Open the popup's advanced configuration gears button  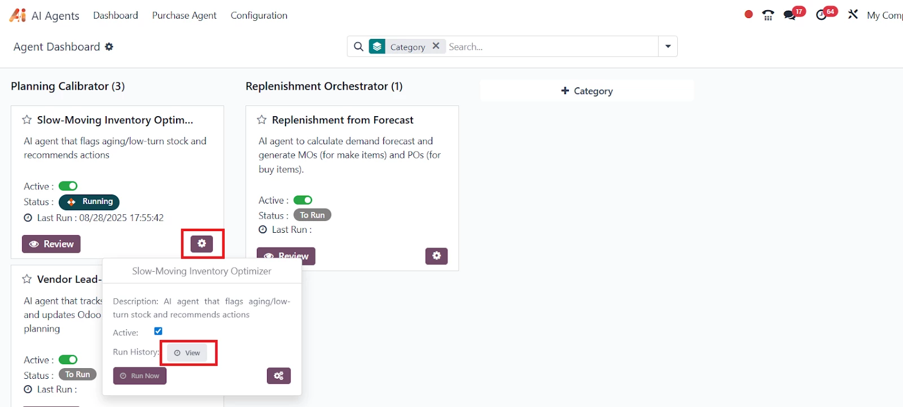279,376
